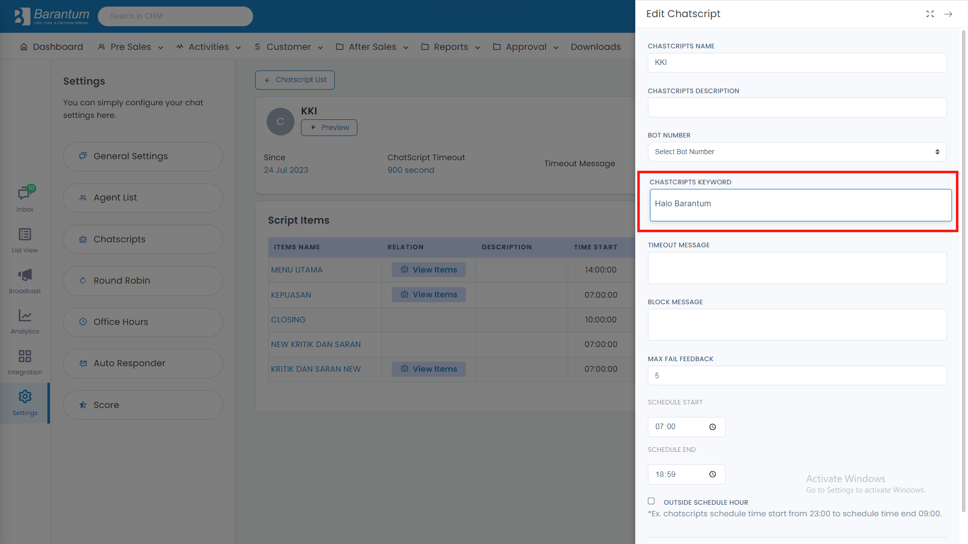Click the Settings gear icon
The height and width of the screenshot is (544, 968).
(25, 397)
